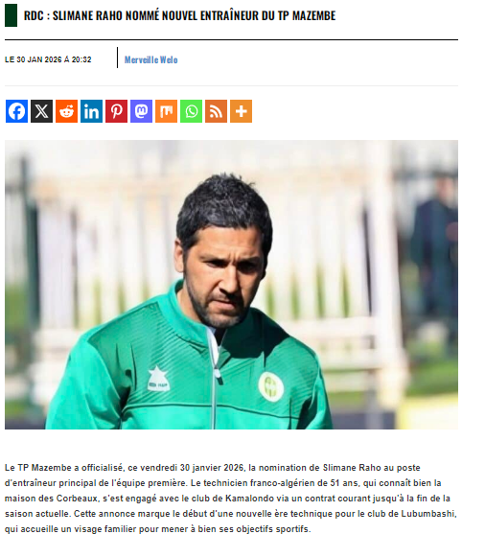485x534 pixels.
Task: Click the star logo on the jacket
Action: 158,378
